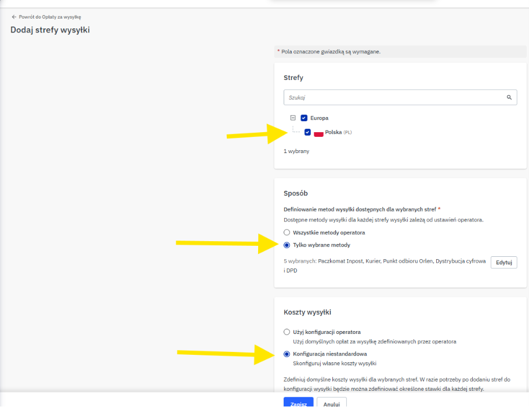Choose Konfiguracja niestandardowa radio button
The height and width of the screenshot is (407, 529).
click(287, 354)
